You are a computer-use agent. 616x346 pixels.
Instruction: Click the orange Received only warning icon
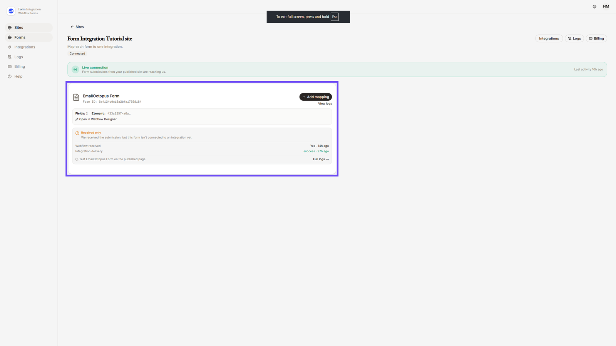click(x=77, y=133)
